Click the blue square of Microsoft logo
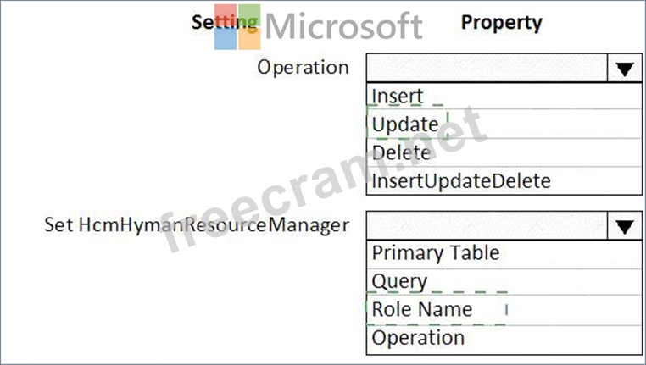 (x=225, y=39)
